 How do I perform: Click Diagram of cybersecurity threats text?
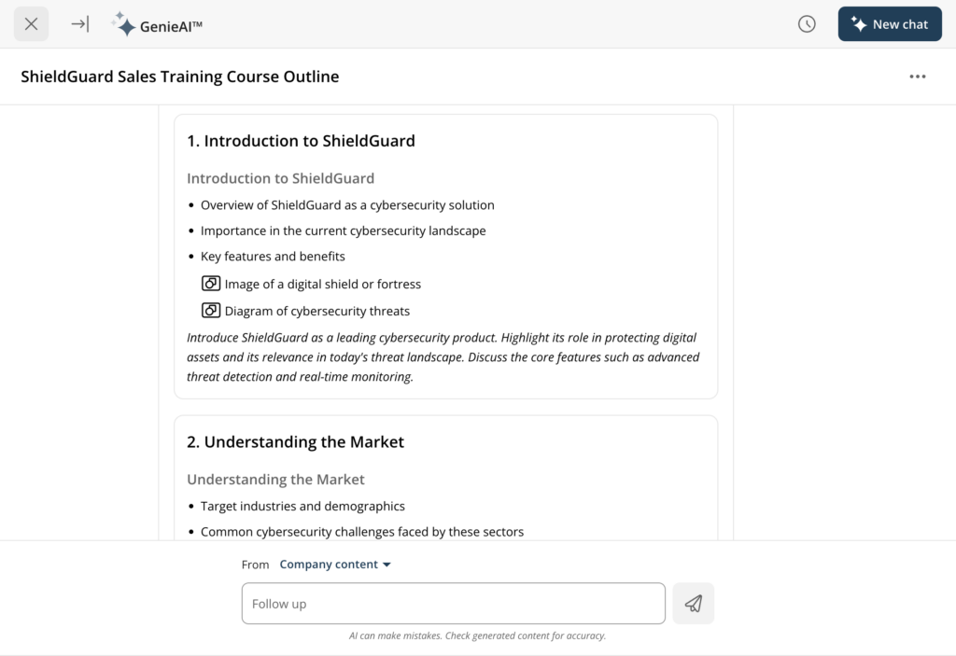317,311
